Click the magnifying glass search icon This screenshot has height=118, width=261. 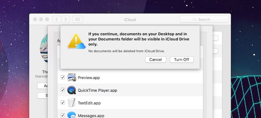(x=194, y=20)
